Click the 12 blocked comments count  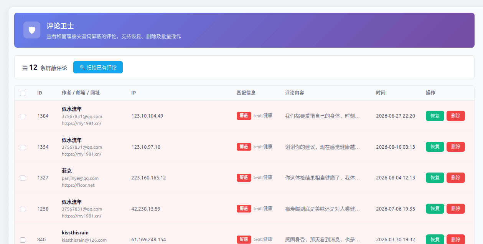click(x=33, y=67)
